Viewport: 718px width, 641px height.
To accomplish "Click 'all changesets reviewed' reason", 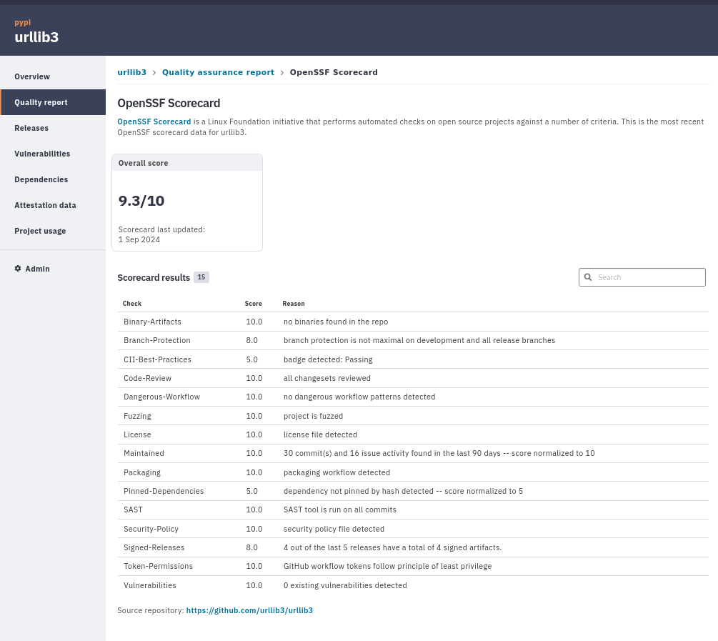I will pos(327,378).
